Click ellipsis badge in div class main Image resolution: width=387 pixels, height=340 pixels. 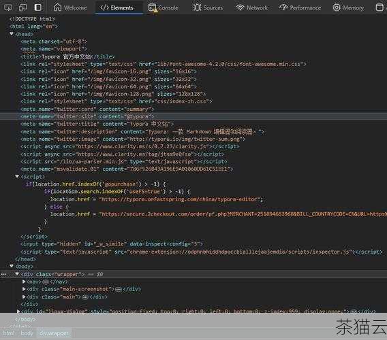[85, 297]
